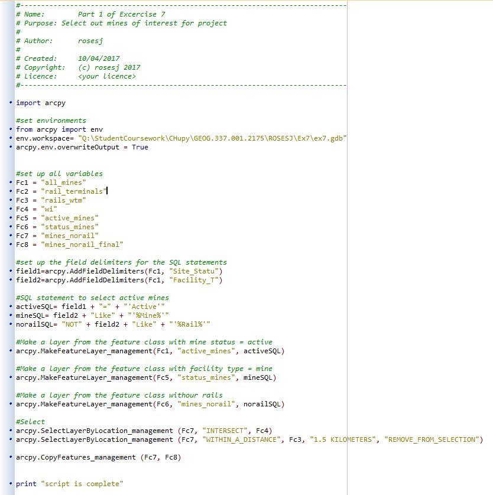Image resolution: width=493 pixels, height=495 pixels.
Task: Click the "1.5 KILOMETERS" string
Action: click(343, 439)
